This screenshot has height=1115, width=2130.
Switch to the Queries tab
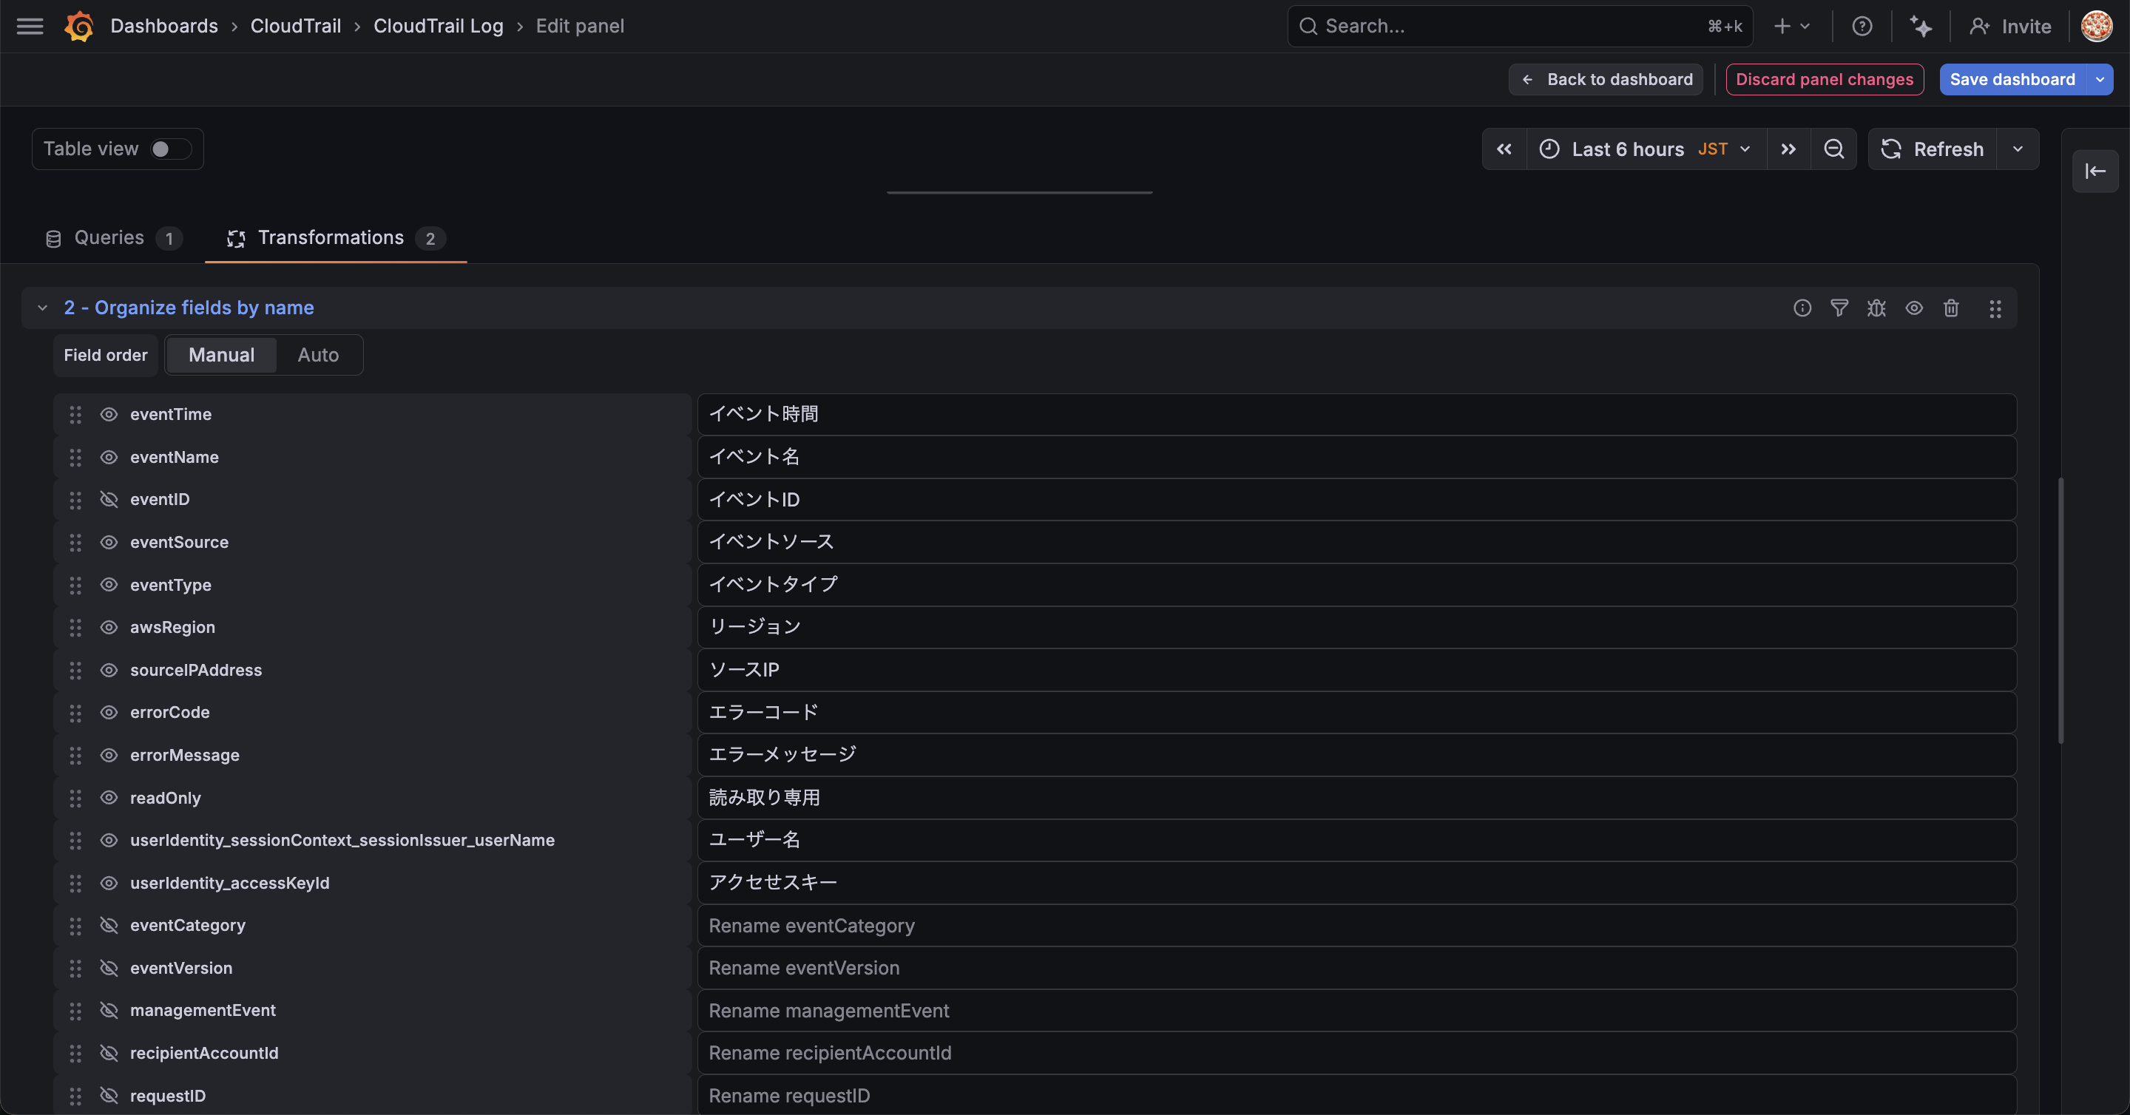[x=110, y=238]
